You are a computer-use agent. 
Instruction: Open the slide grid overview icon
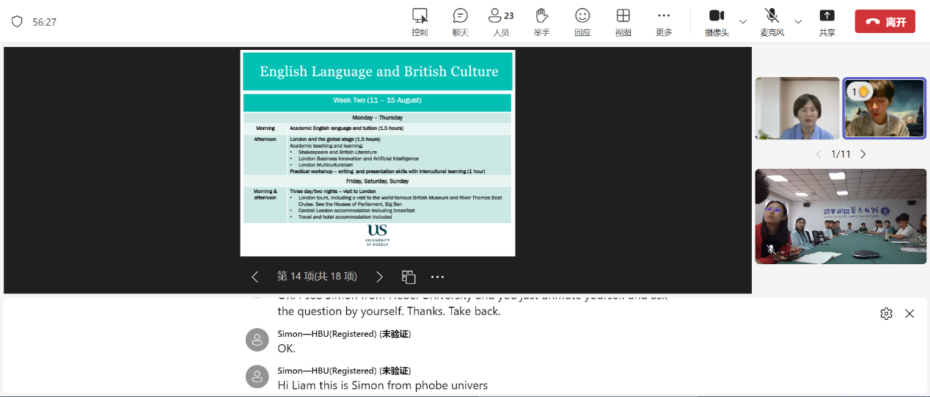[x=409, y=277]
